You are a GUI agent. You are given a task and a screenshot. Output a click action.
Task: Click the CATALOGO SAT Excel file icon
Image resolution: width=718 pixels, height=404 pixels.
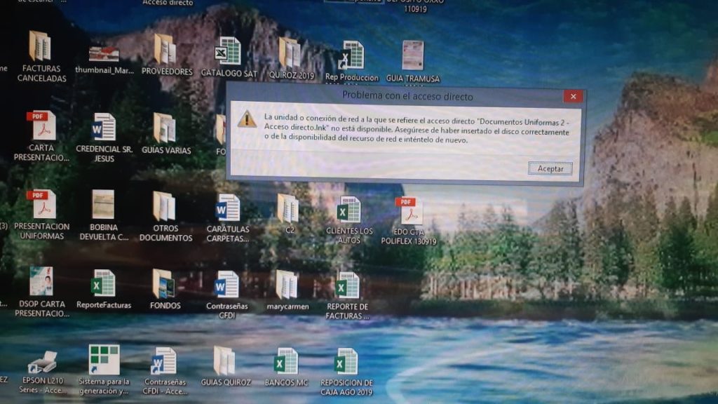(x=228, y=52)
